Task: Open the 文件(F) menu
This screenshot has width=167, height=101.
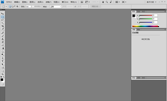Action: click(x=9, y=2)
